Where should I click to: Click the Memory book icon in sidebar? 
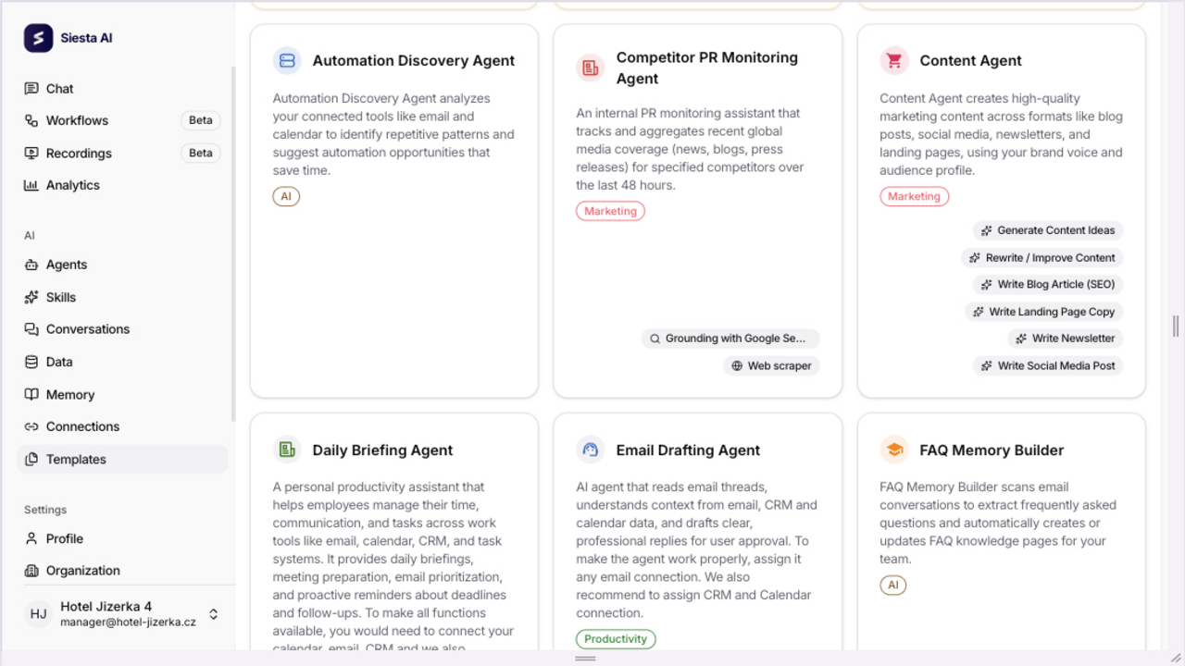[x=31, y=394]
